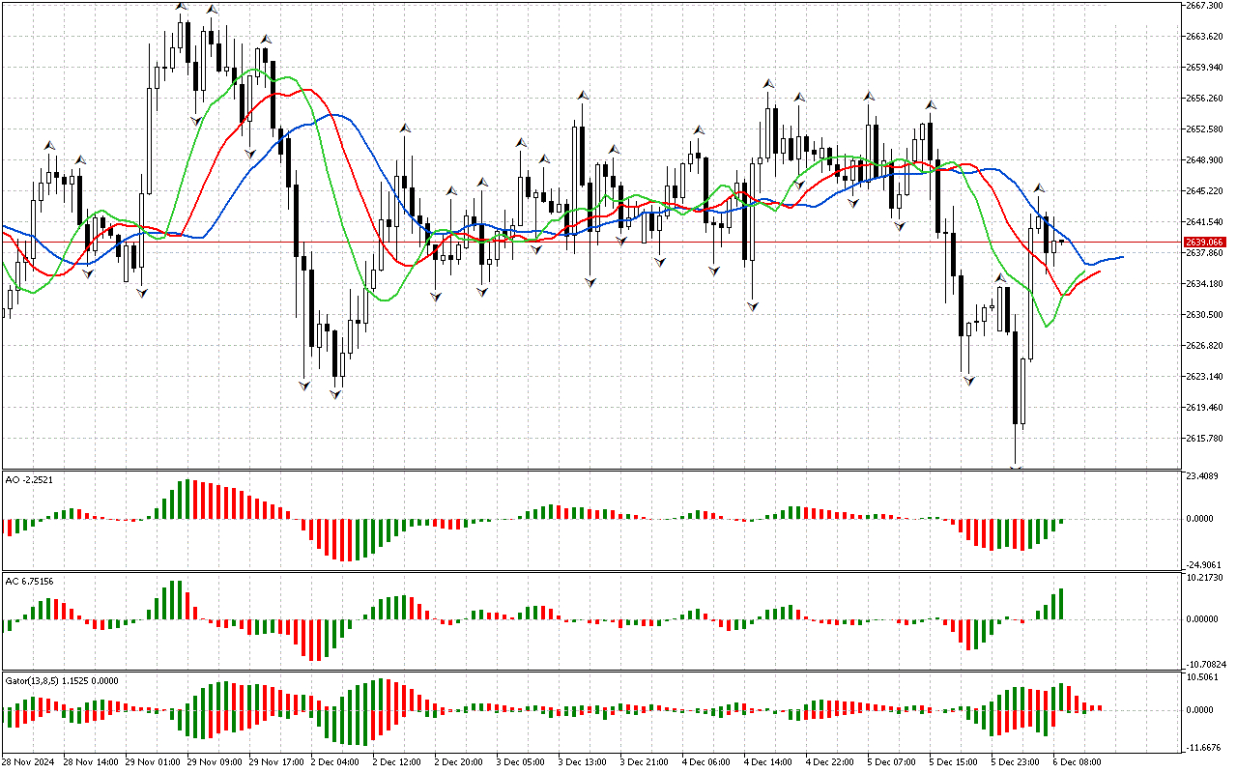Select the 5 Dec 23:00 time label
Screen dimensions: 1237x773
(x=1017, y=762)
